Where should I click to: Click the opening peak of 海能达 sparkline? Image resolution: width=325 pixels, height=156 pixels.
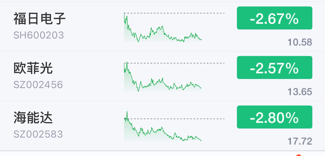tap(127, 112)
